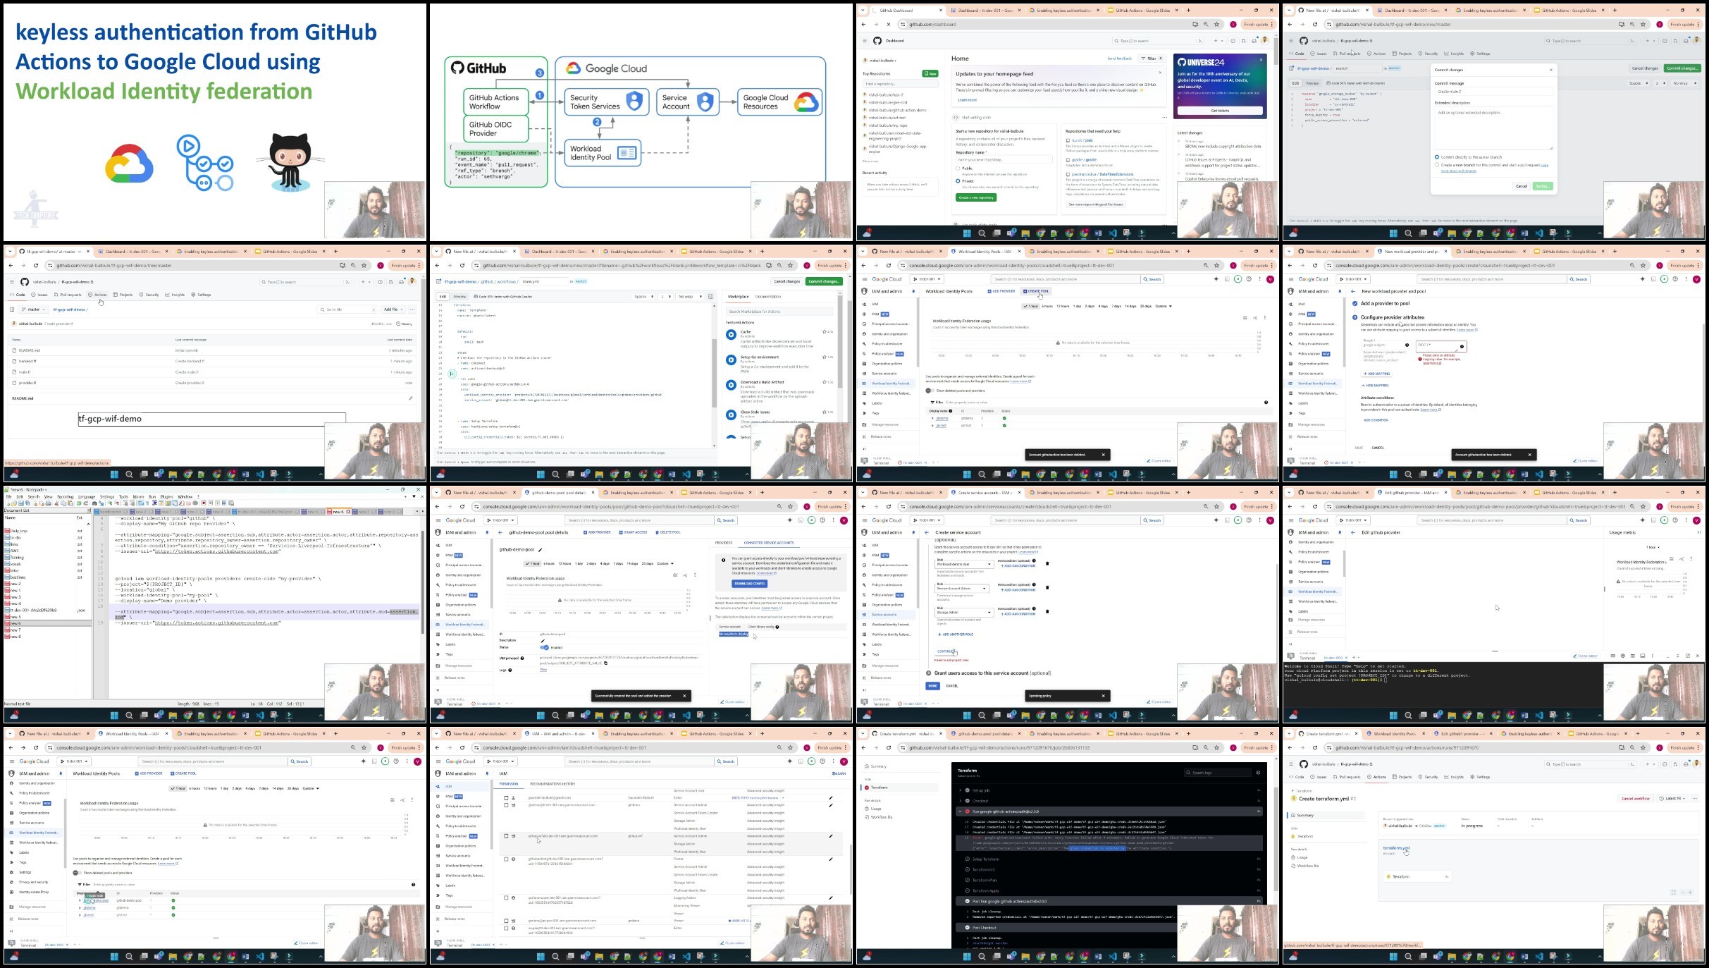Expand the github-demo-pool row in pools table
This screenshot has height=968, width=1709.
point(80,900)
